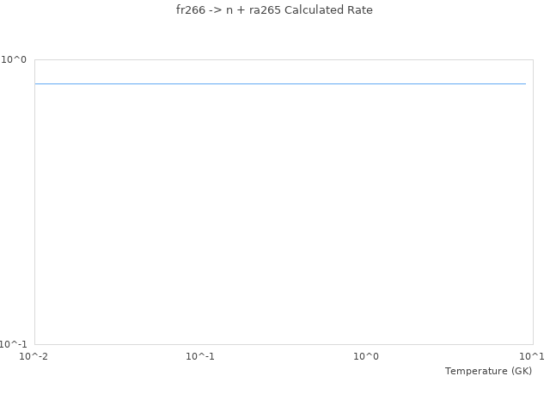Click the y-axis 10^0 tick label
Viewport: 550px width, 413px height.
click(14, 59)
